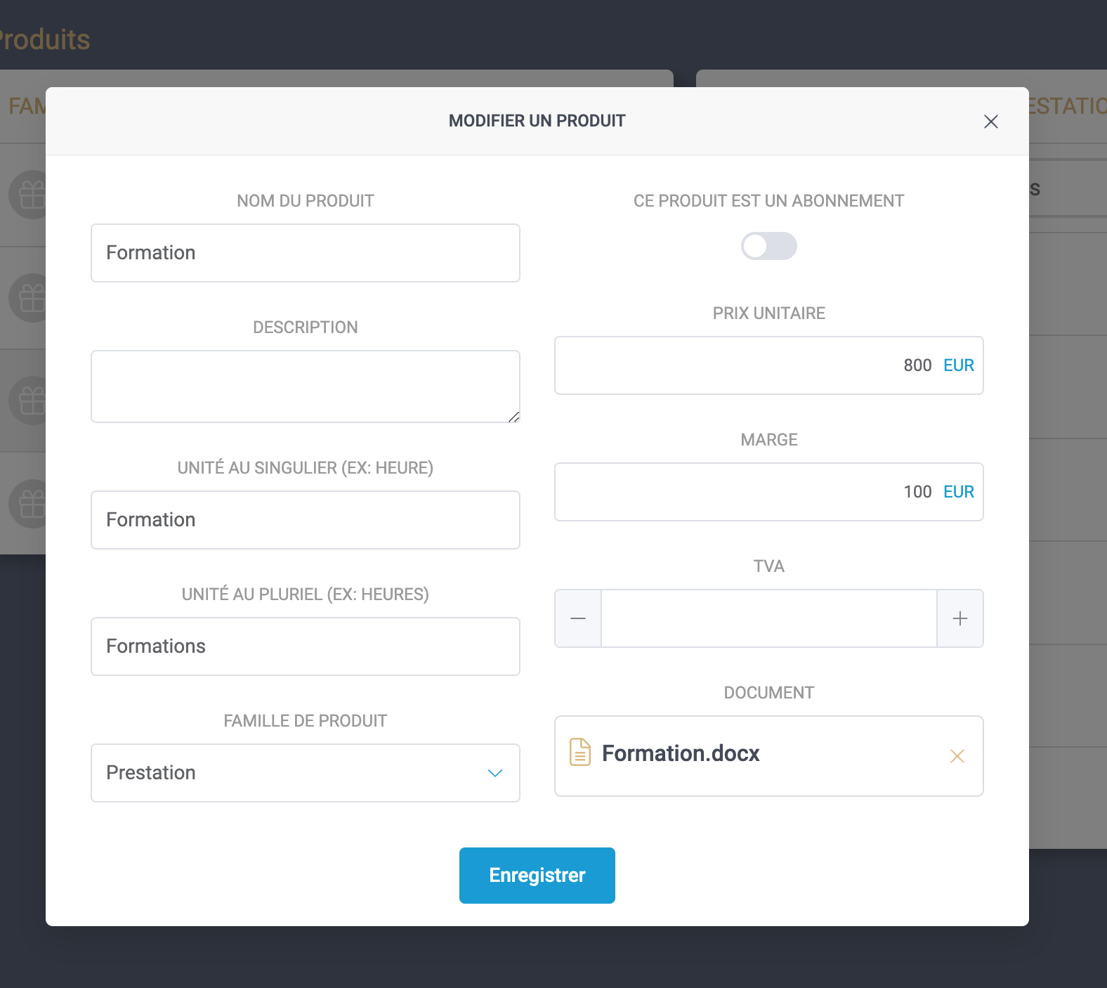
Task: Click the Formation.docx file icon
Action: coord(579,753)
